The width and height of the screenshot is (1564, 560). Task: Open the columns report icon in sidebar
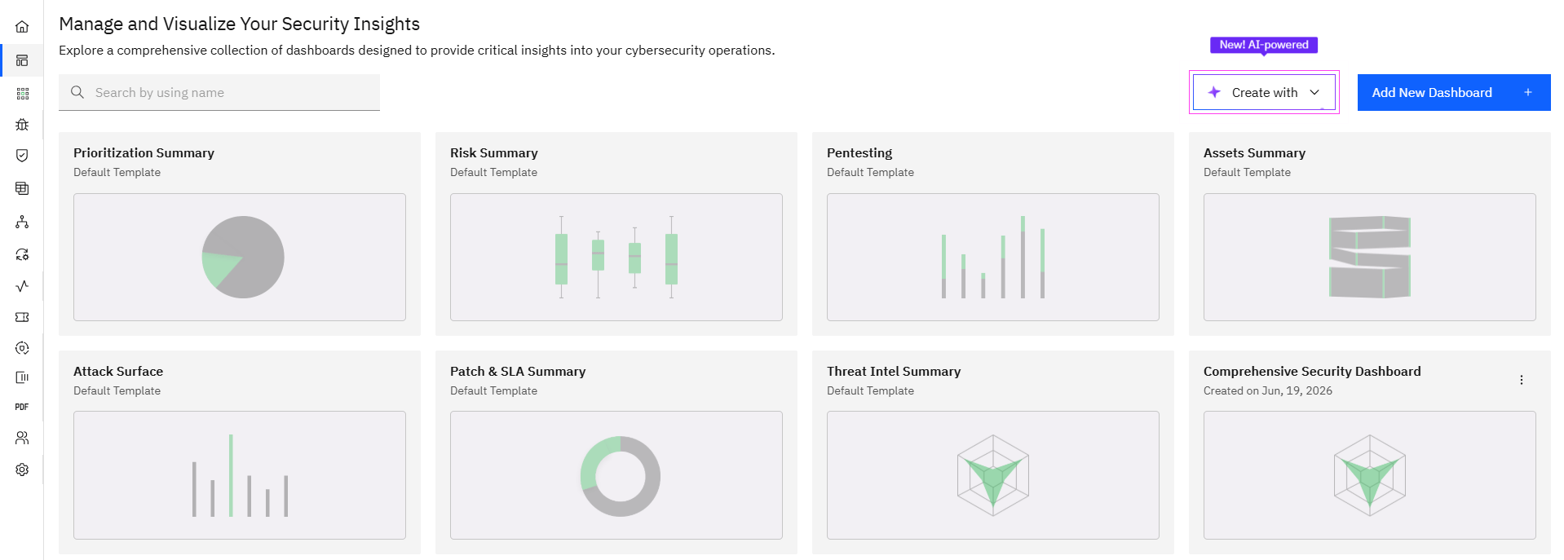pos(22,377)
